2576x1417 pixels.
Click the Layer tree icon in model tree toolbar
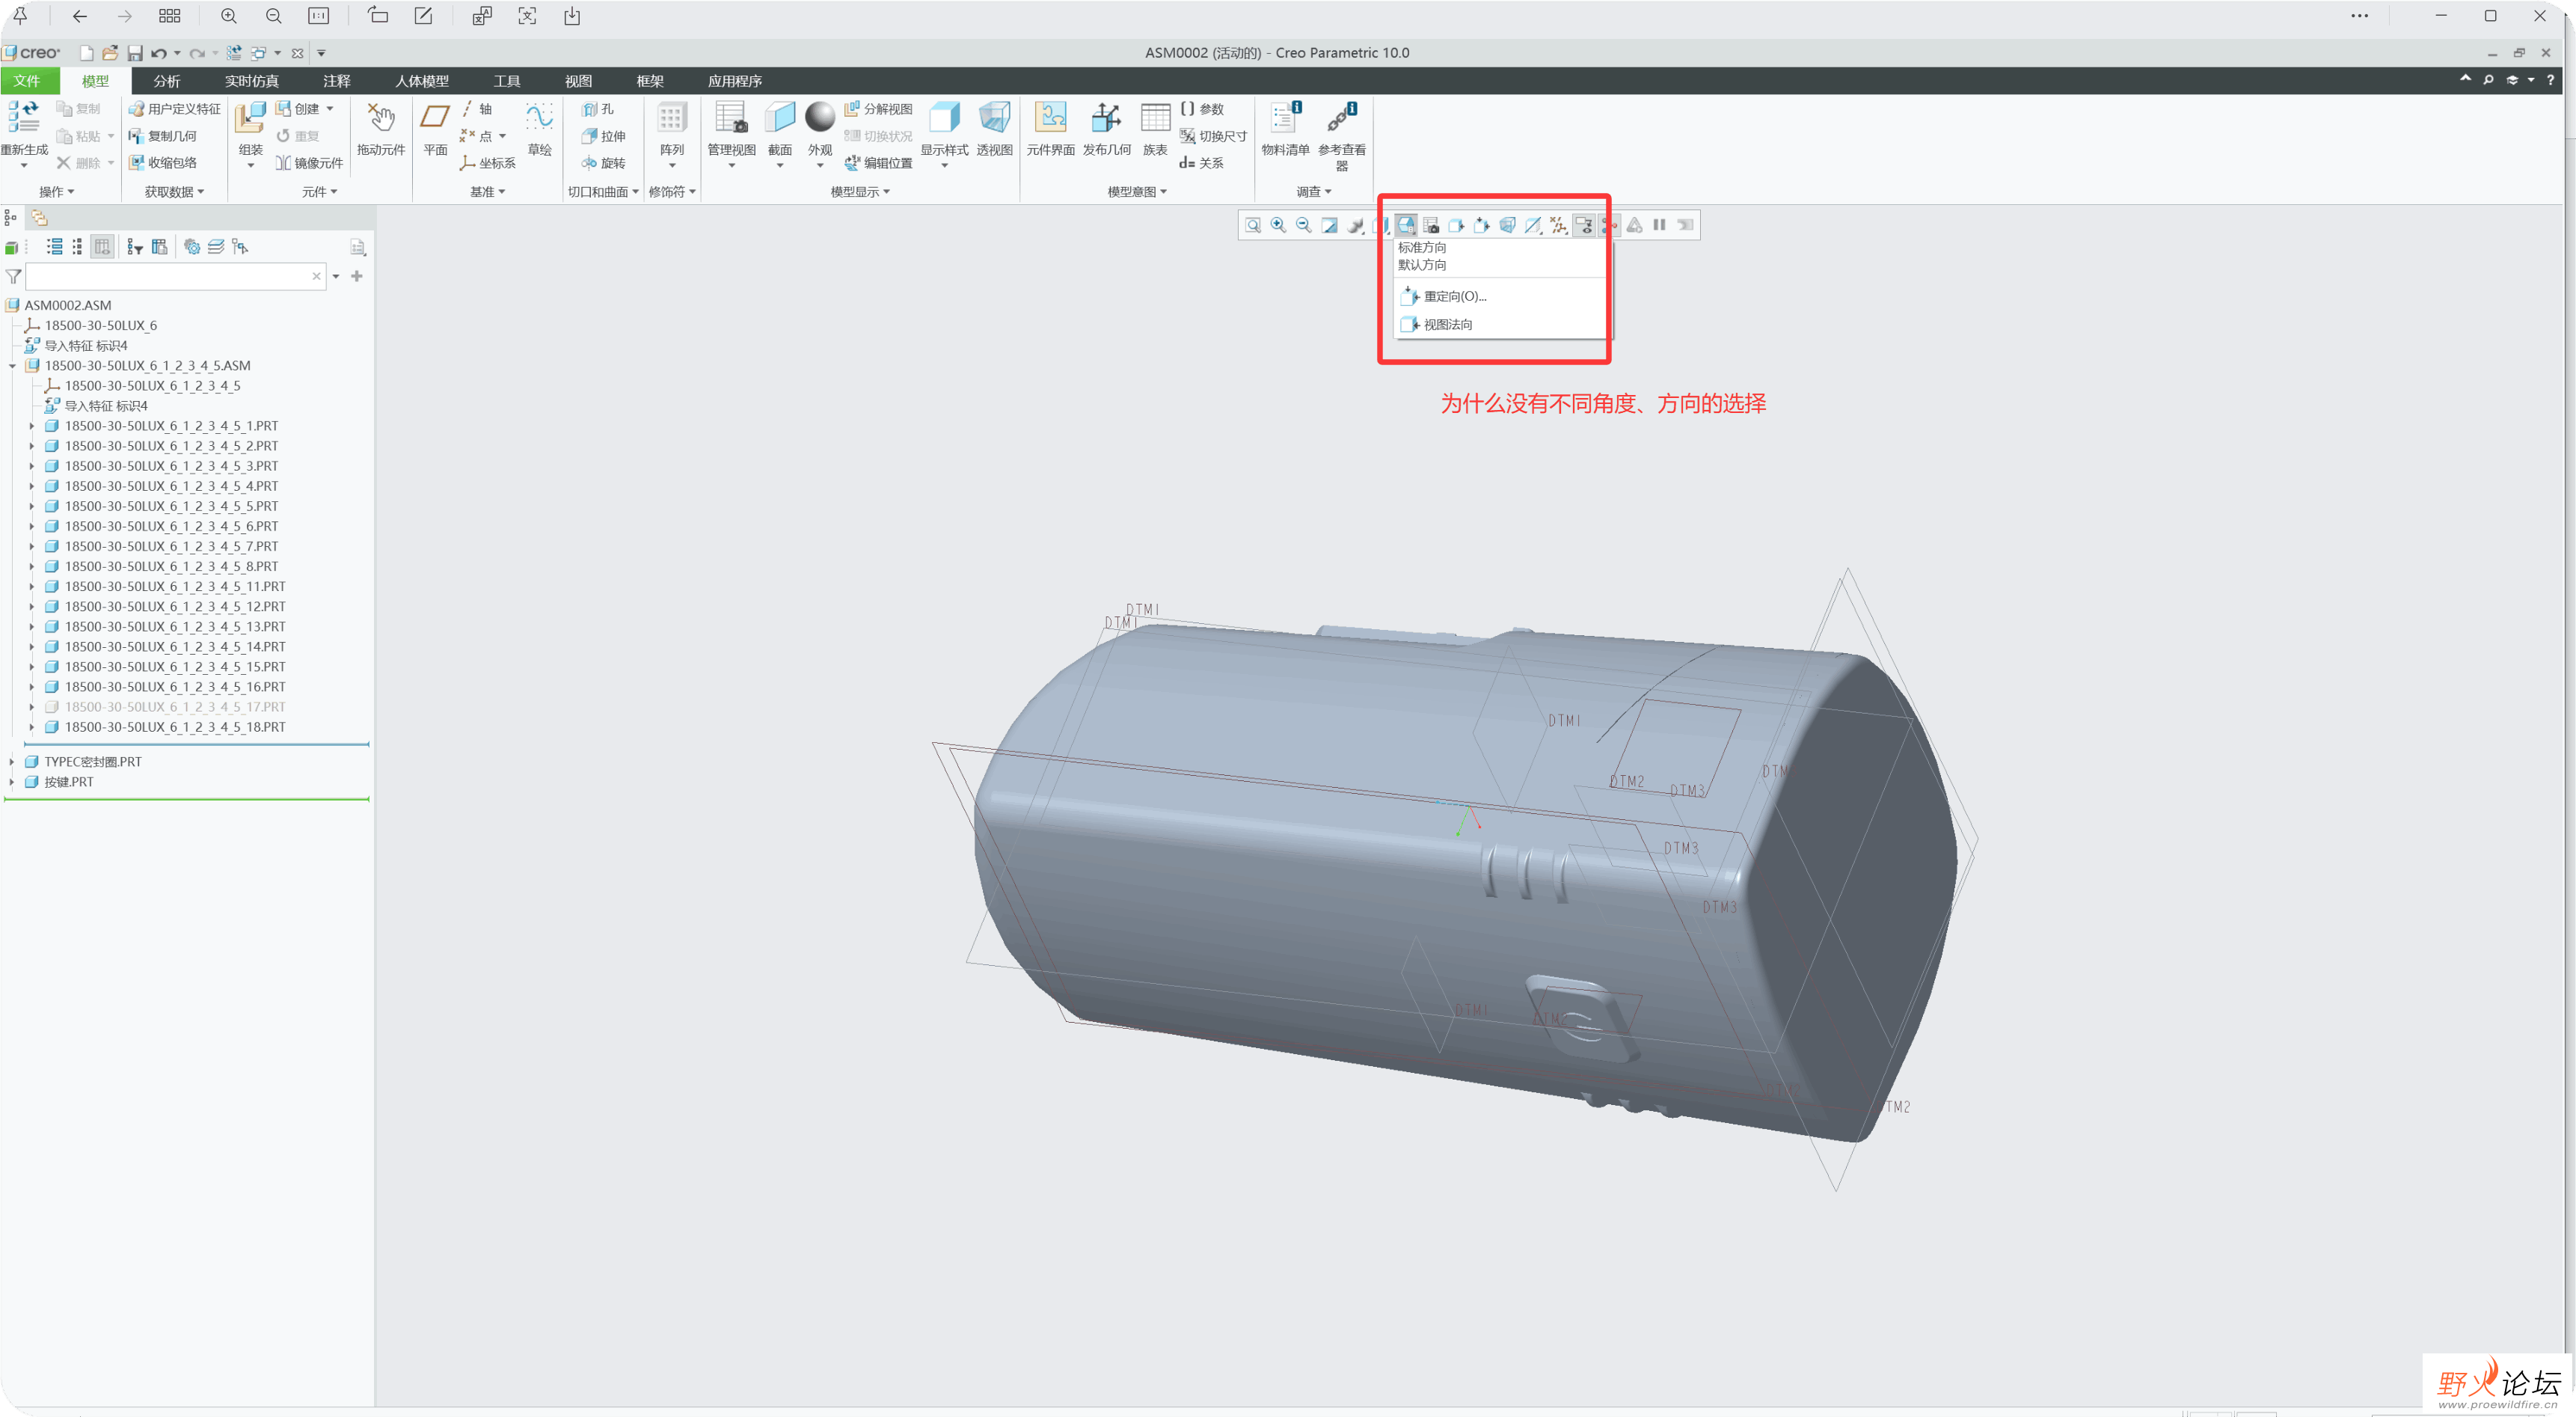point(215,247)
